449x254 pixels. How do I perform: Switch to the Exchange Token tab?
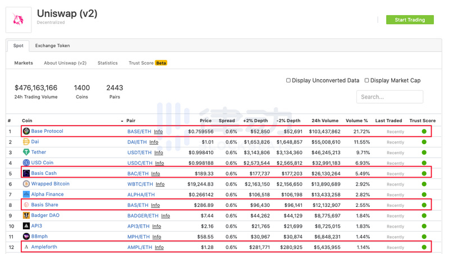tap(52, 45)
